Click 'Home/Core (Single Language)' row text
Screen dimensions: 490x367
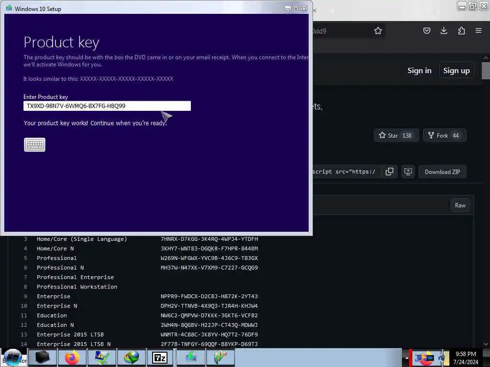pyautogui.click(x=82, y=239)
